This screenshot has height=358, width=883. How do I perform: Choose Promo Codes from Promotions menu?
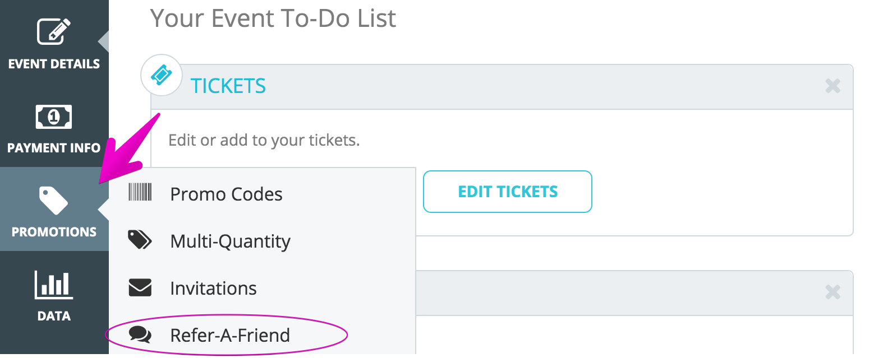coord(226,194)
